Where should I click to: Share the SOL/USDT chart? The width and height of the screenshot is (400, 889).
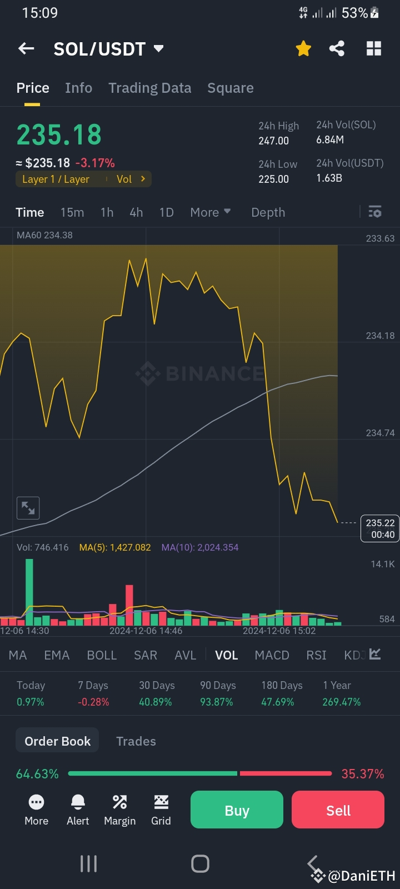[x=337, y=48]
